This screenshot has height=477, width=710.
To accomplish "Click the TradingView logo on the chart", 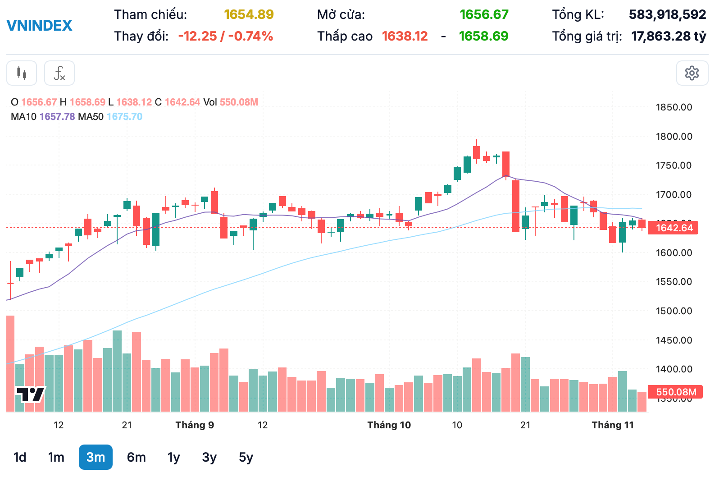I will (x=31, y=394).
